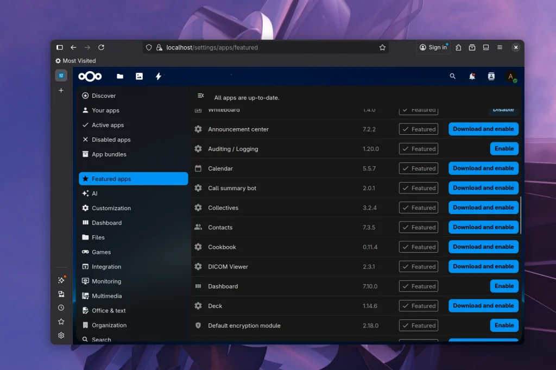Screen dimensions: 556x370
Task: Open the Files app folder icon
Action: tap(120, 76)
